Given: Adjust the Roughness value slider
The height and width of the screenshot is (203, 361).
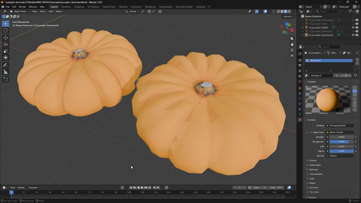Looking at the screenshot, I should (x=341, y=142).
